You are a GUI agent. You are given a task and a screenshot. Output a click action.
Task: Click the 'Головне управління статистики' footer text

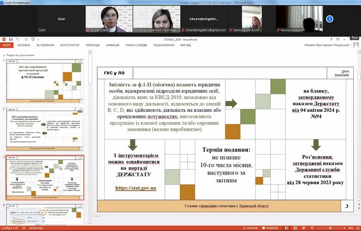coord(226,206)
